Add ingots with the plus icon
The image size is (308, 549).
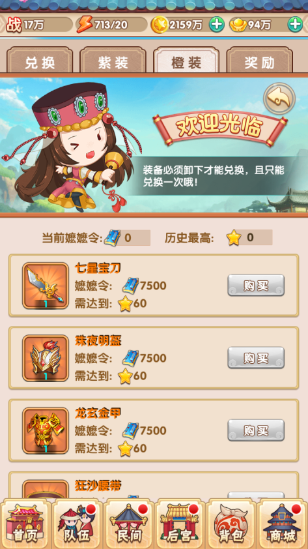pyautogui.click(x=295, y=25)
